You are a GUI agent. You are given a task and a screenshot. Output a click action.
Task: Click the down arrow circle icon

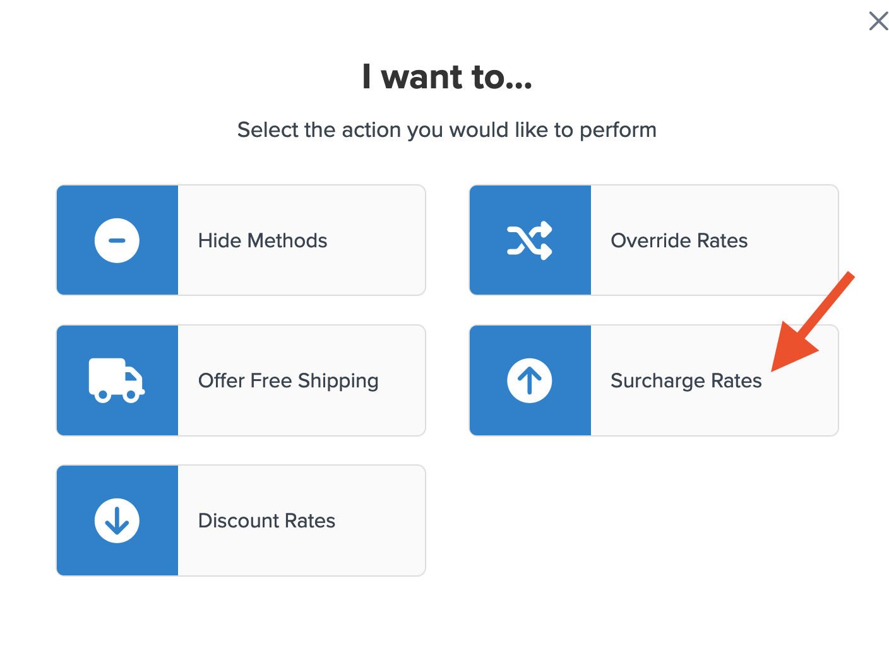point(117,520)
